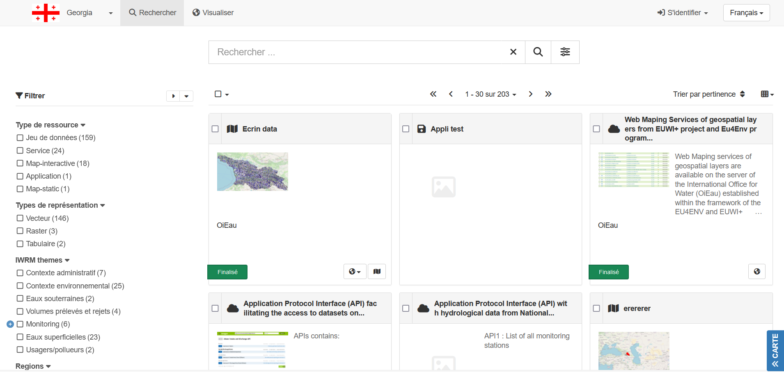The image size is (784, 372).
Task: Collapse Type de ressource section
Action: pos(50,125)
